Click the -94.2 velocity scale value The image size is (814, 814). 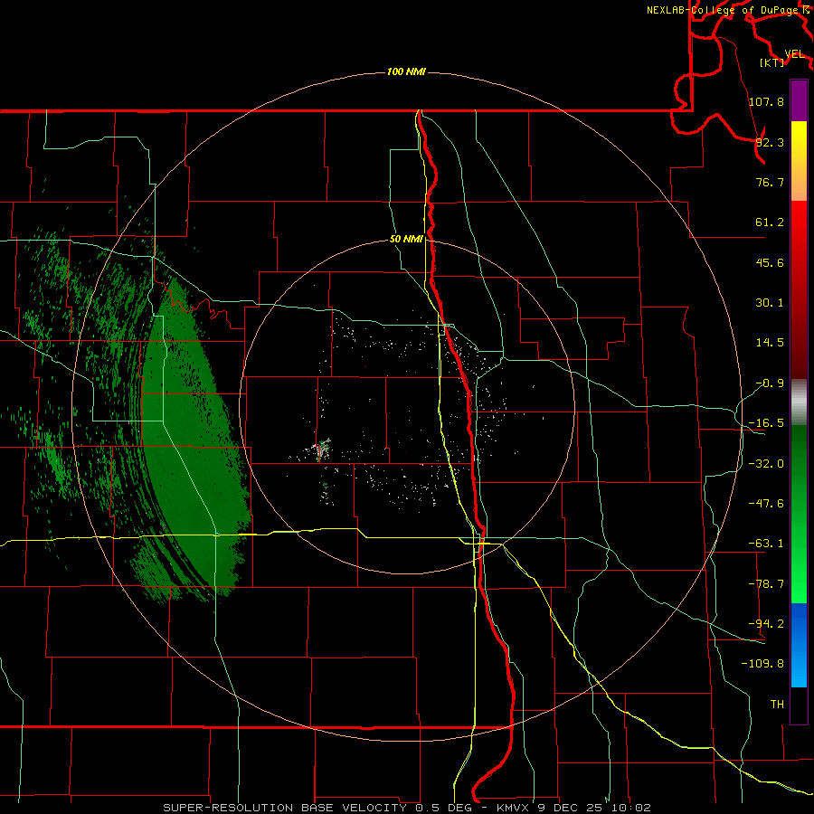coord(766,624)
